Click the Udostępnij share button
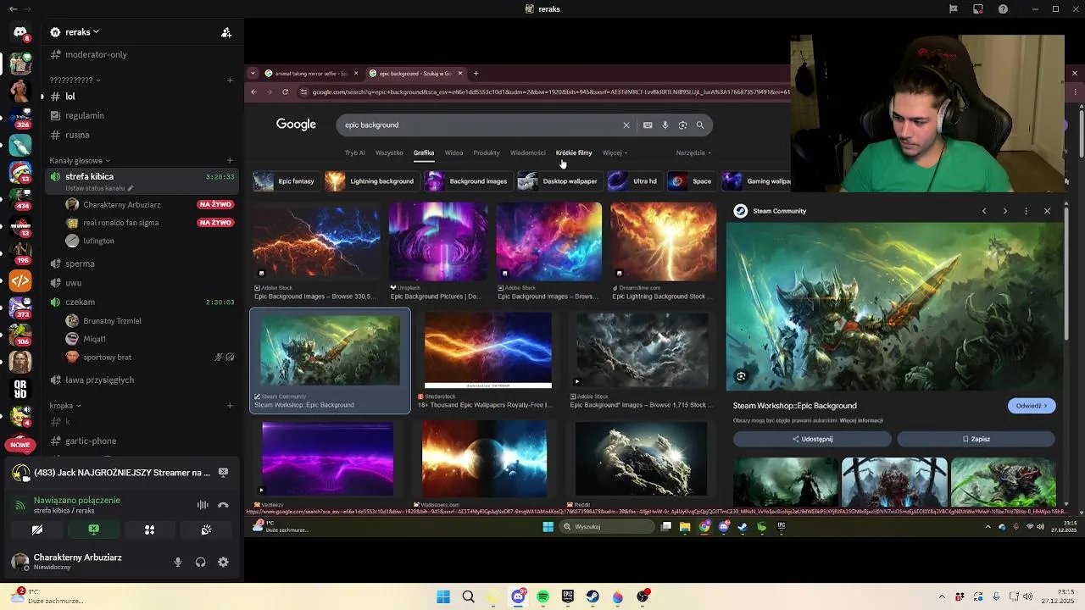Screen dimensions: 1085x610 tap(812, 439)
